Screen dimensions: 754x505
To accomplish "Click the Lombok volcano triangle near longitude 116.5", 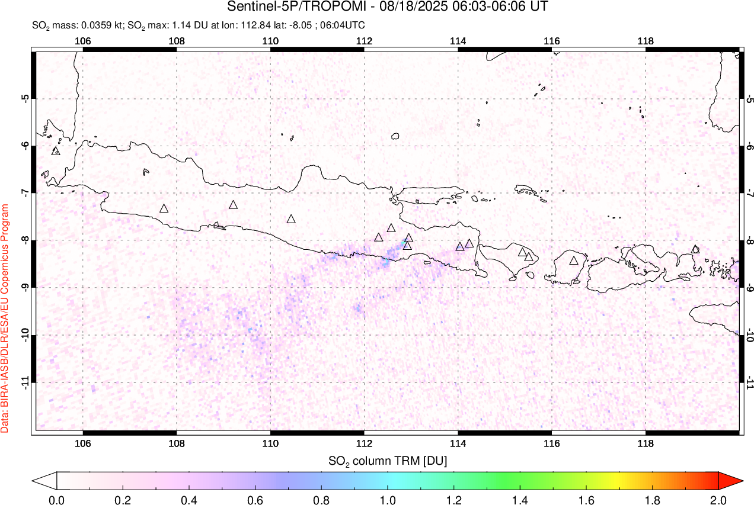I will point(574,260).
